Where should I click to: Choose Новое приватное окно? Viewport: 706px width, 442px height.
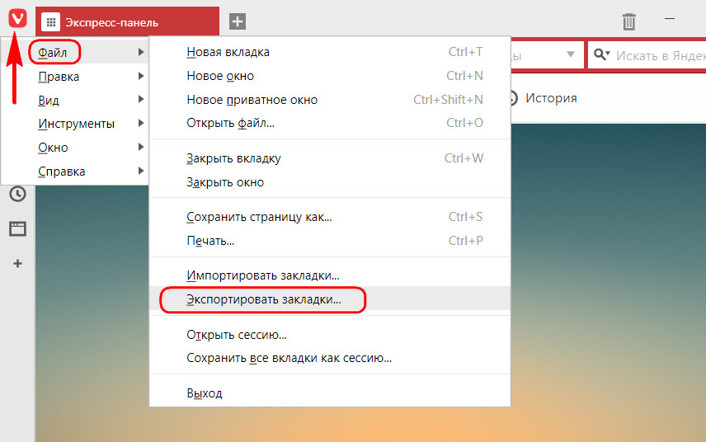(330, 100)
